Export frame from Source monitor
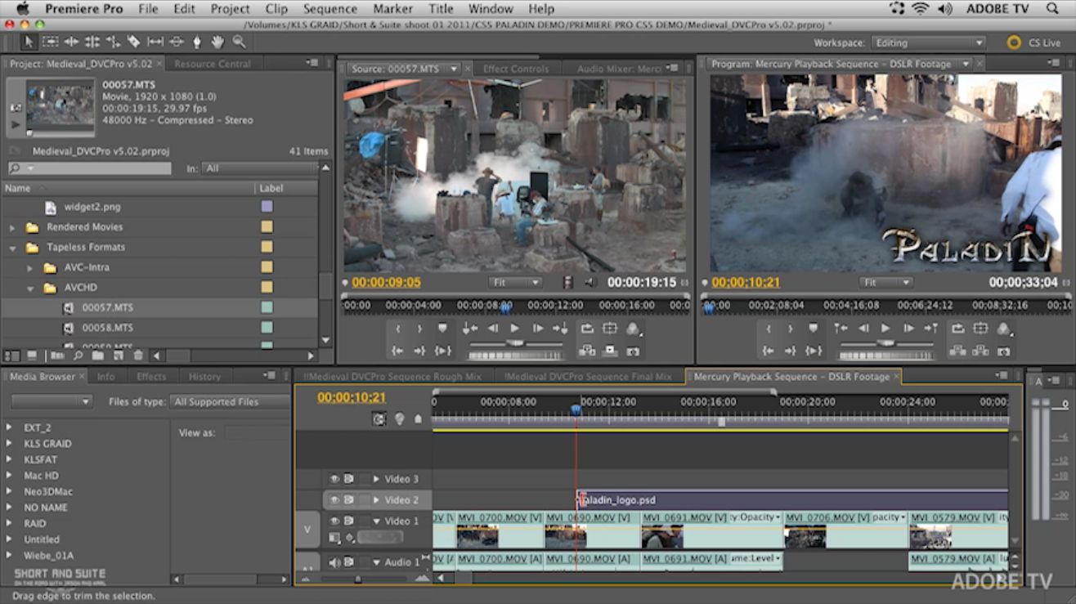 tap(632, 351)
